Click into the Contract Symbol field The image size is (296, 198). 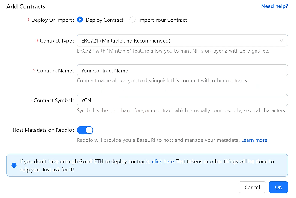(x=182, y=100)
